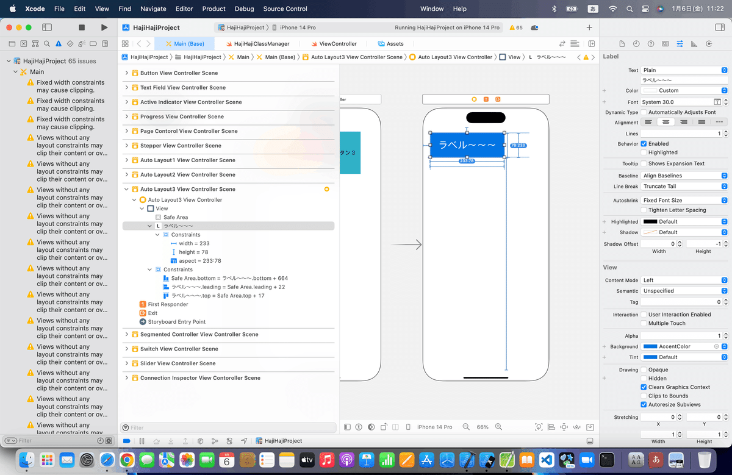Zoom in the storyboard canvas

[x=500, y=427]
